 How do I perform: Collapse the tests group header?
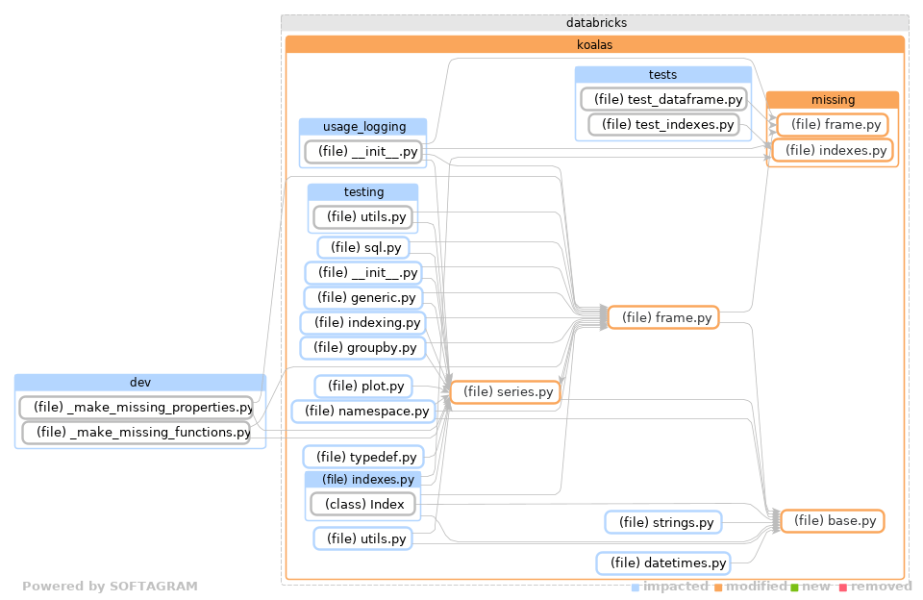(x=663, y=74)
